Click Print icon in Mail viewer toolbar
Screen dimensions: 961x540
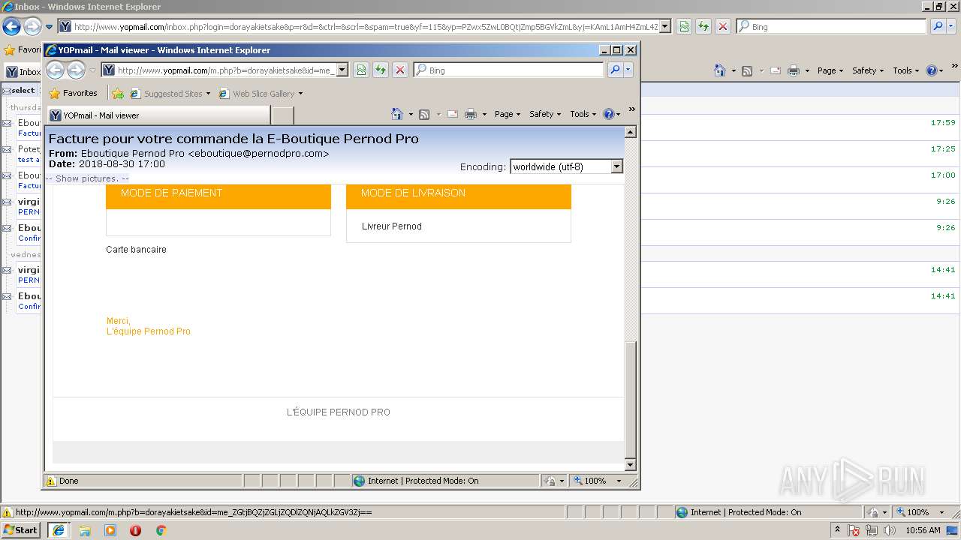click(471, 114)
